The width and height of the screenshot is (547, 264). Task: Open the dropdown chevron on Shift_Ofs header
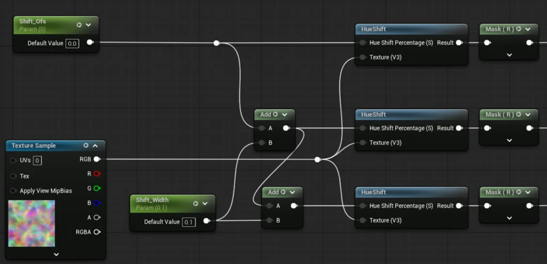(89, 25)
